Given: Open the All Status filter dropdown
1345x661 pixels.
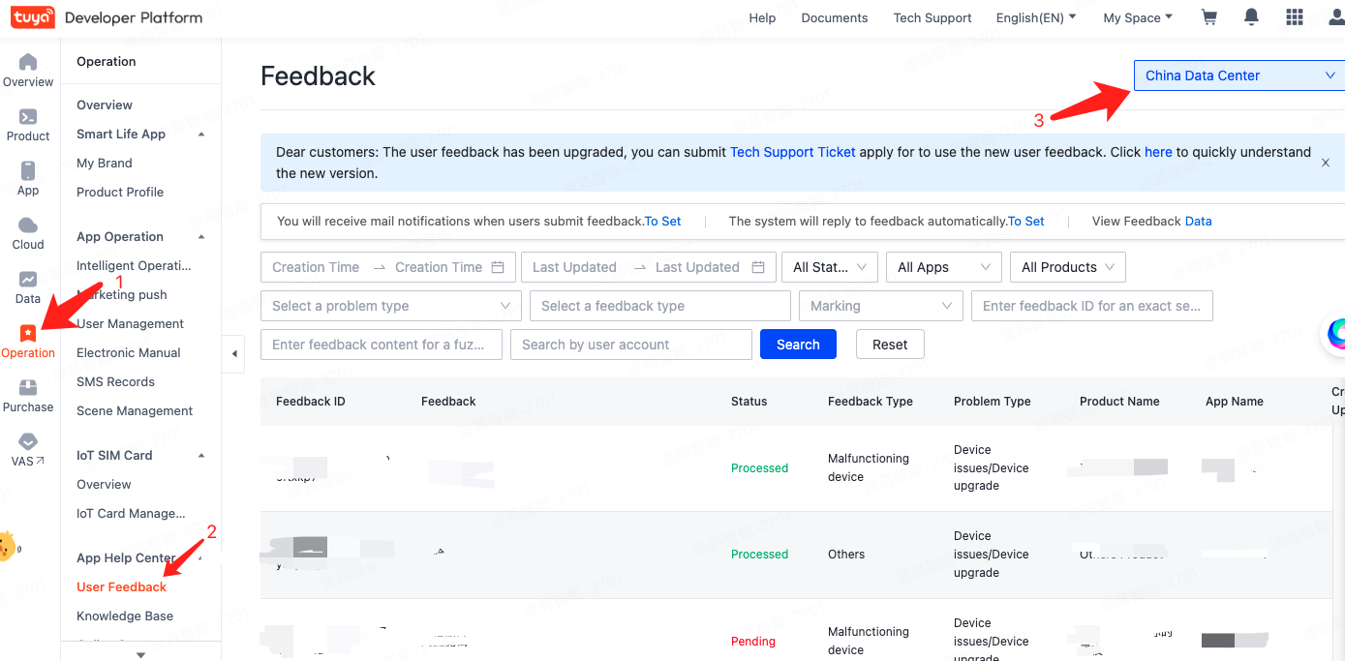Looking at the screenshot, I should [x=830, y=267].
